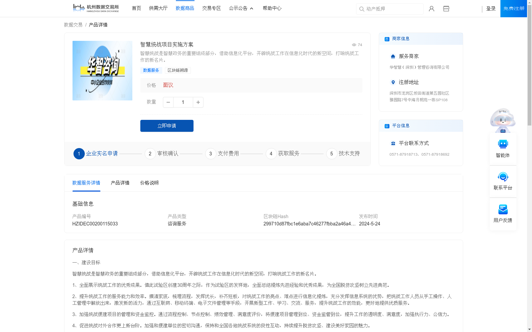The width and height of the screenshot is (532, 332).
Task: Focus the 动产抵押 search field
Action: [x=390, y=9]
